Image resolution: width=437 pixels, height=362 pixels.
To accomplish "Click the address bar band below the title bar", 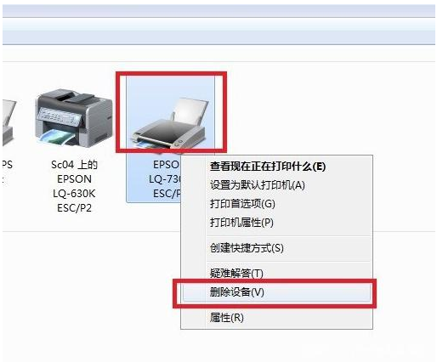I will 218,31.
